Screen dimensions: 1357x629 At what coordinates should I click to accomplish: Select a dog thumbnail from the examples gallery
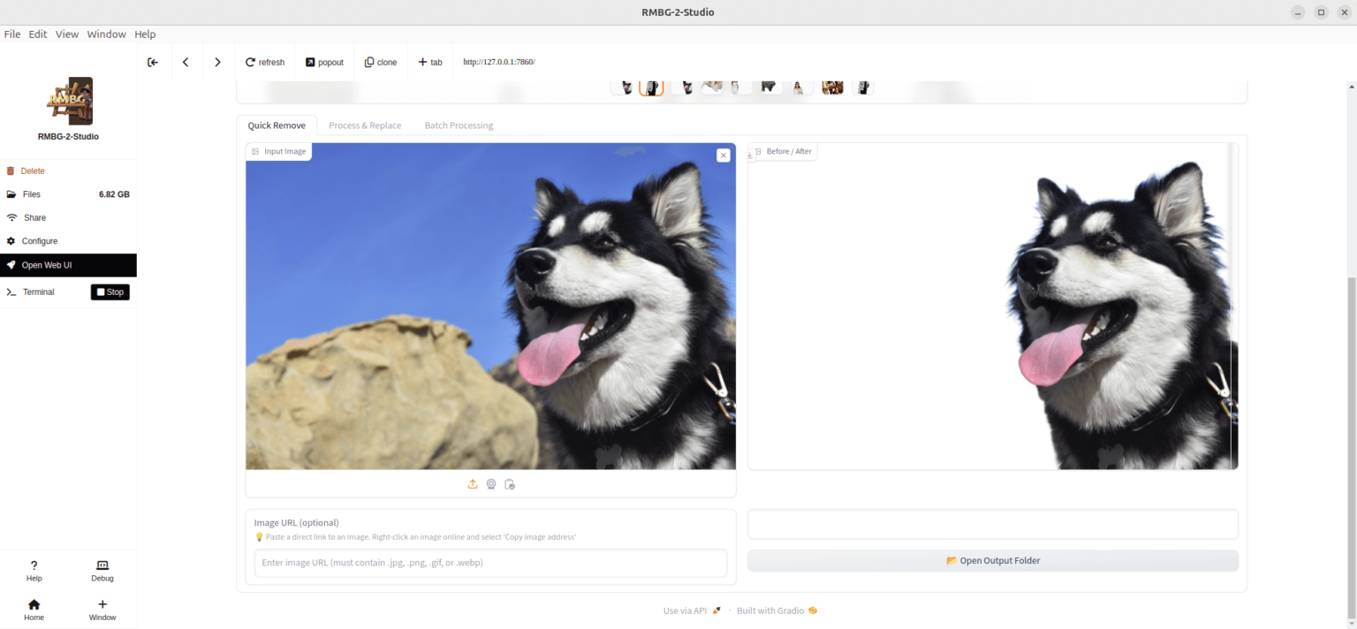[652, 86]
